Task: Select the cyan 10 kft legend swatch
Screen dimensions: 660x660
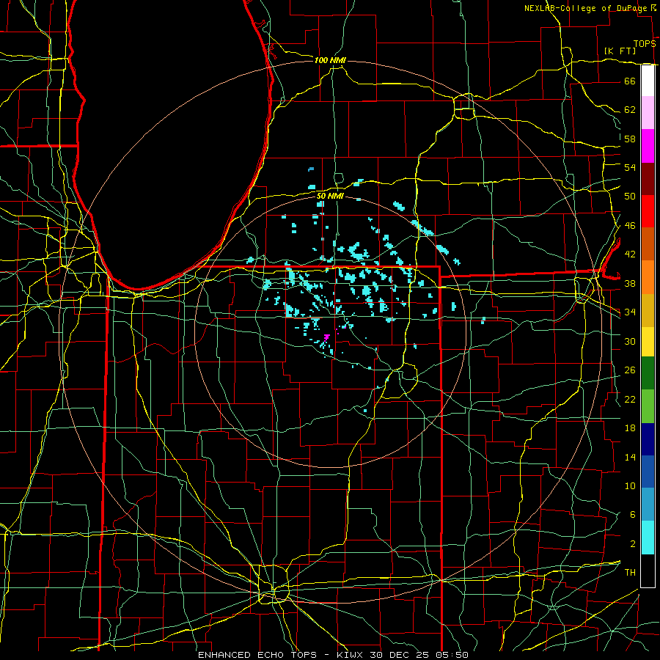Action: click(648, 538)
